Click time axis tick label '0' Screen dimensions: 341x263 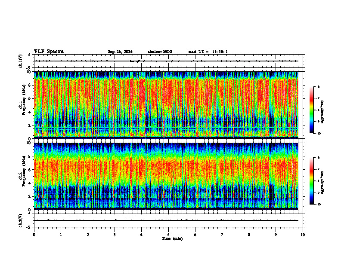pos(34,235)
